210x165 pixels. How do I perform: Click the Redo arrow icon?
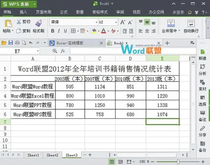tap(37, 43)
